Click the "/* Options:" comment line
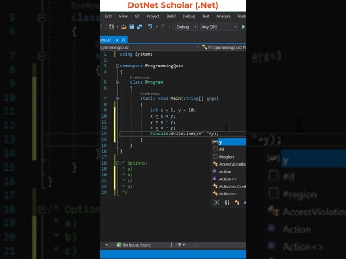346x259 pixels. (134, 163)
